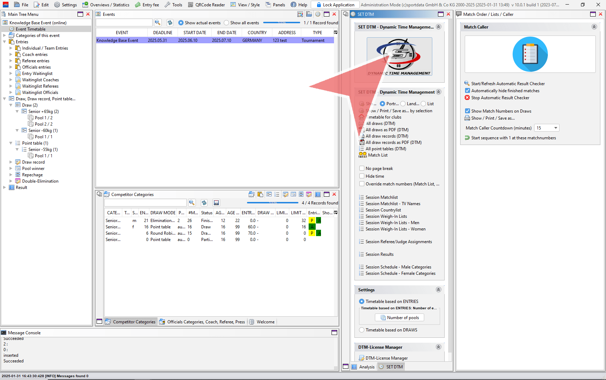Click Lock Application button
The width and height of the screenshot is (606, 380).
pos(335,5)
